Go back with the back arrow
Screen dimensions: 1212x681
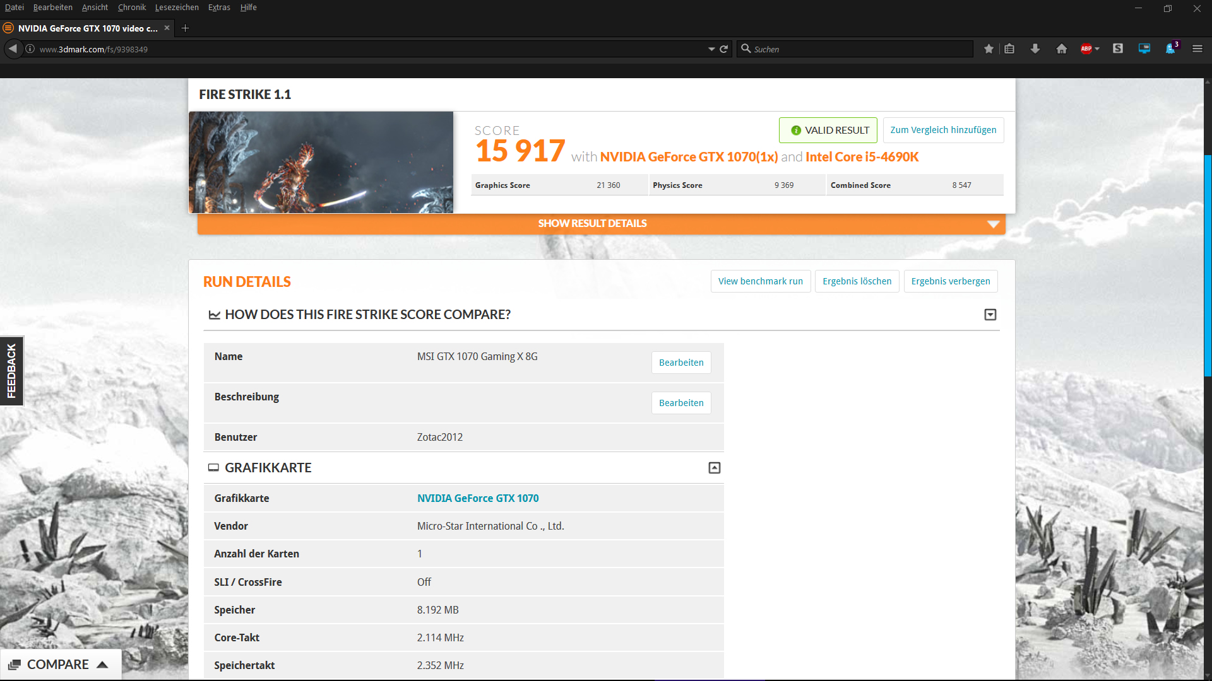pyautogui.click(x=13, y=49)
